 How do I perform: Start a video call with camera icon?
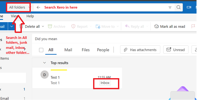pyautogui.click(x=189, y=7)
